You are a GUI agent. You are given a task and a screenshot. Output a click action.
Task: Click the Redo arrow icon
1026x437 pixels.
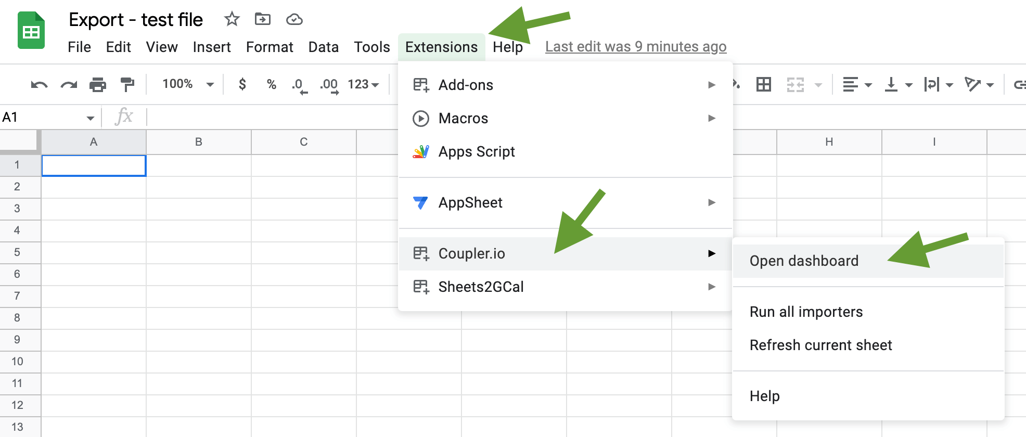click(69, 85)
